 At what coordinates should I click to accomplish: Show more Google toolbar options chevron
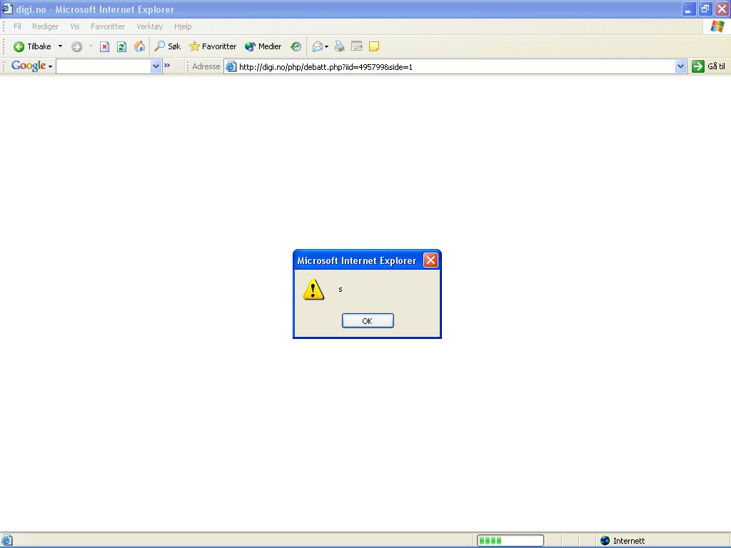(167, 65)
